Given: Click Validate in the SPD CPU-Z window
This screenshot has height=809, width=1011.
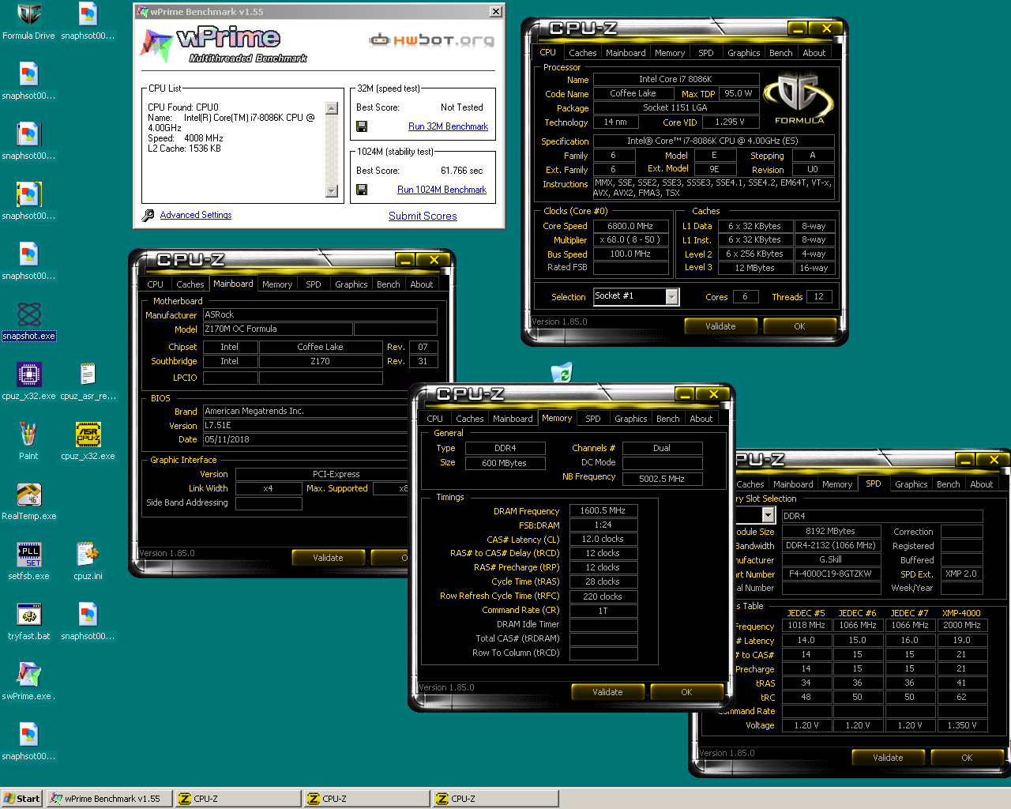Looking at the screenshot, I should (x=888, y=758).
